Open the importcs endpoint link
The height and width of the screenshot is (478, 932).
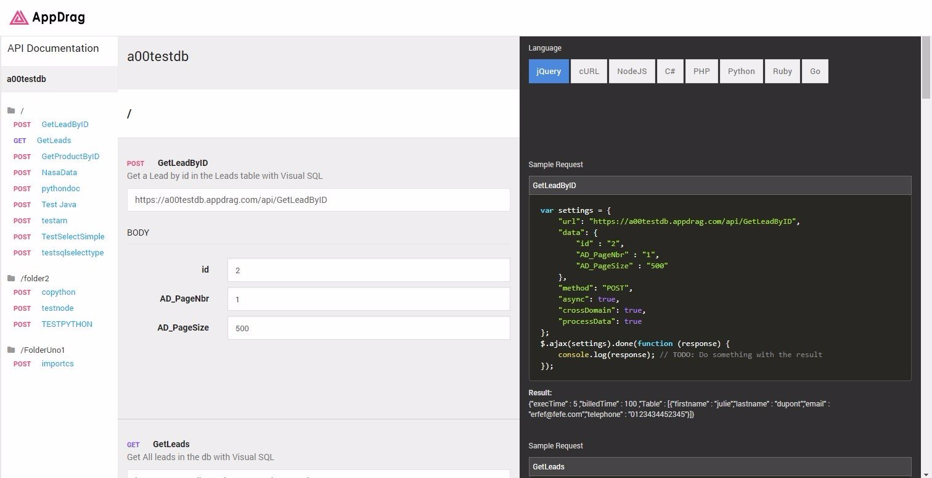click(x=57, y=364)
